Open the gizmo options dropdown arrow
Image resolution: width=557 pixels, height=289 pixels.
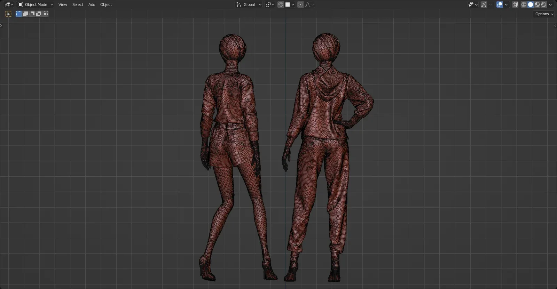tap(491, 5)
